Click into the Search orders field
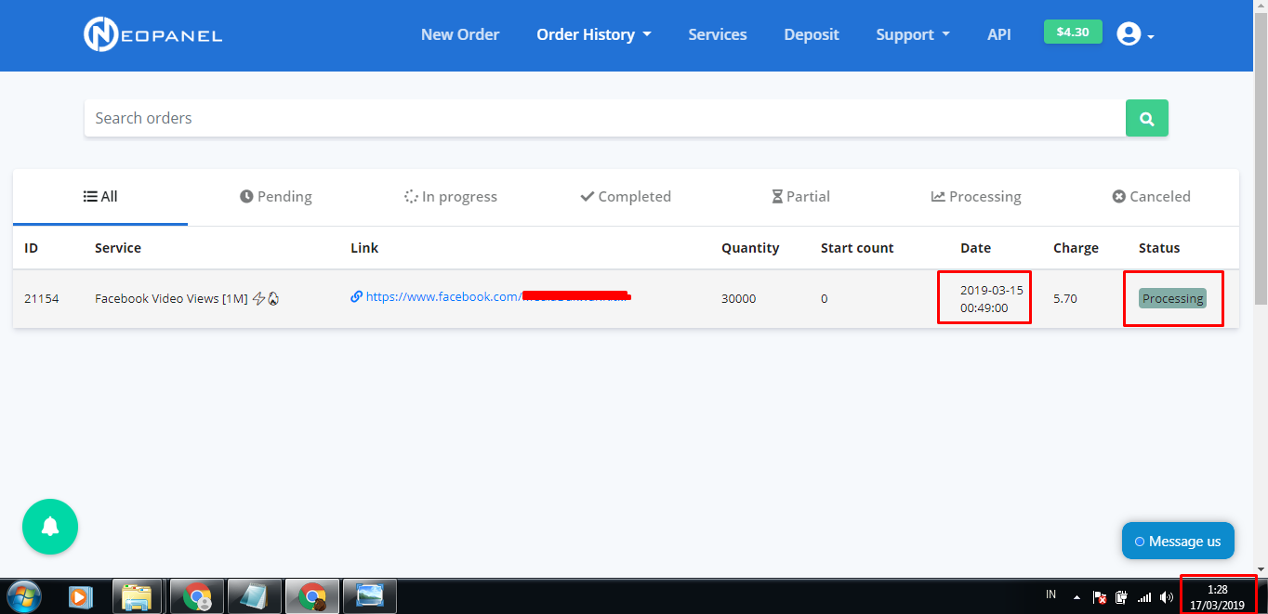The width and height of the screenshot is (1268, 614). (x=605, y=119)
